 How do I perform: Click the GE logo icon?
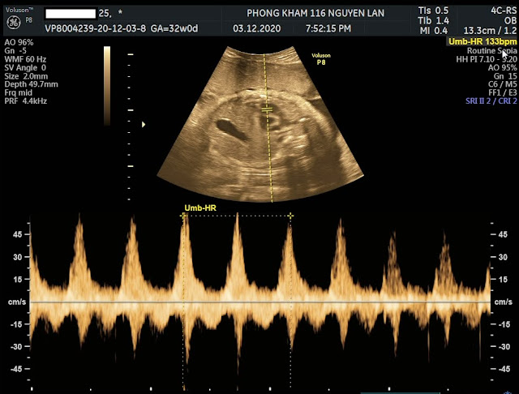[14, 23]
